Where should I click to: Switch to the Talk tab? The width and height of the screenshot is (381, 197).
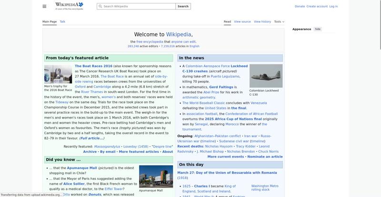point(62,21)
